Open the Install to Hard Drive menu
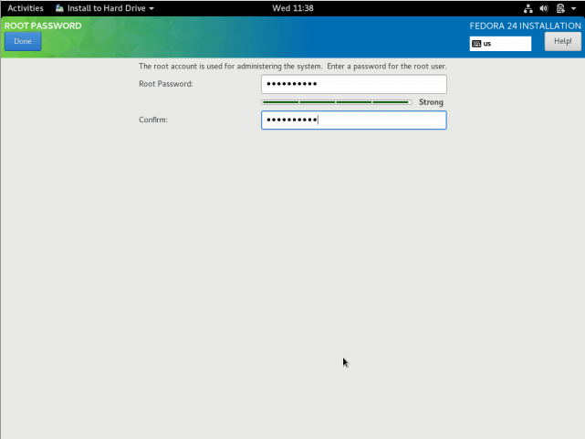The image size is (585, 439). pos(104,8)
